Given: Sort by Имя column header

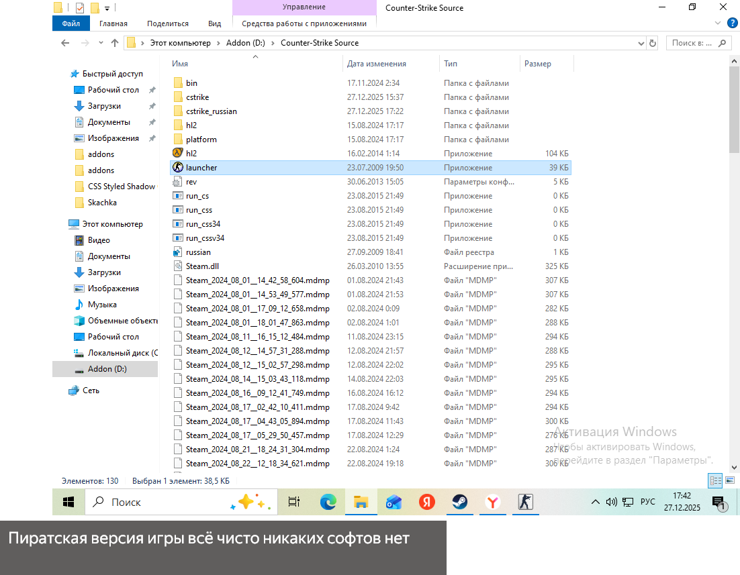Looking at the screenshot, I should click(x=180, y=64).
